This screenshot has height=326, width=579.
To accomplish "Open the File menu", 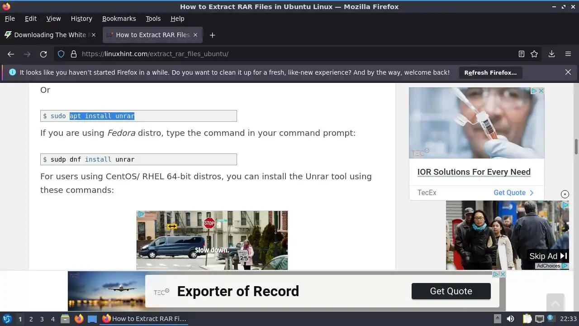I will point(10,19).
